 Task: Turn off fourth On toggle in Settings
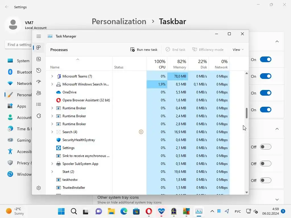tap(266, 110)
